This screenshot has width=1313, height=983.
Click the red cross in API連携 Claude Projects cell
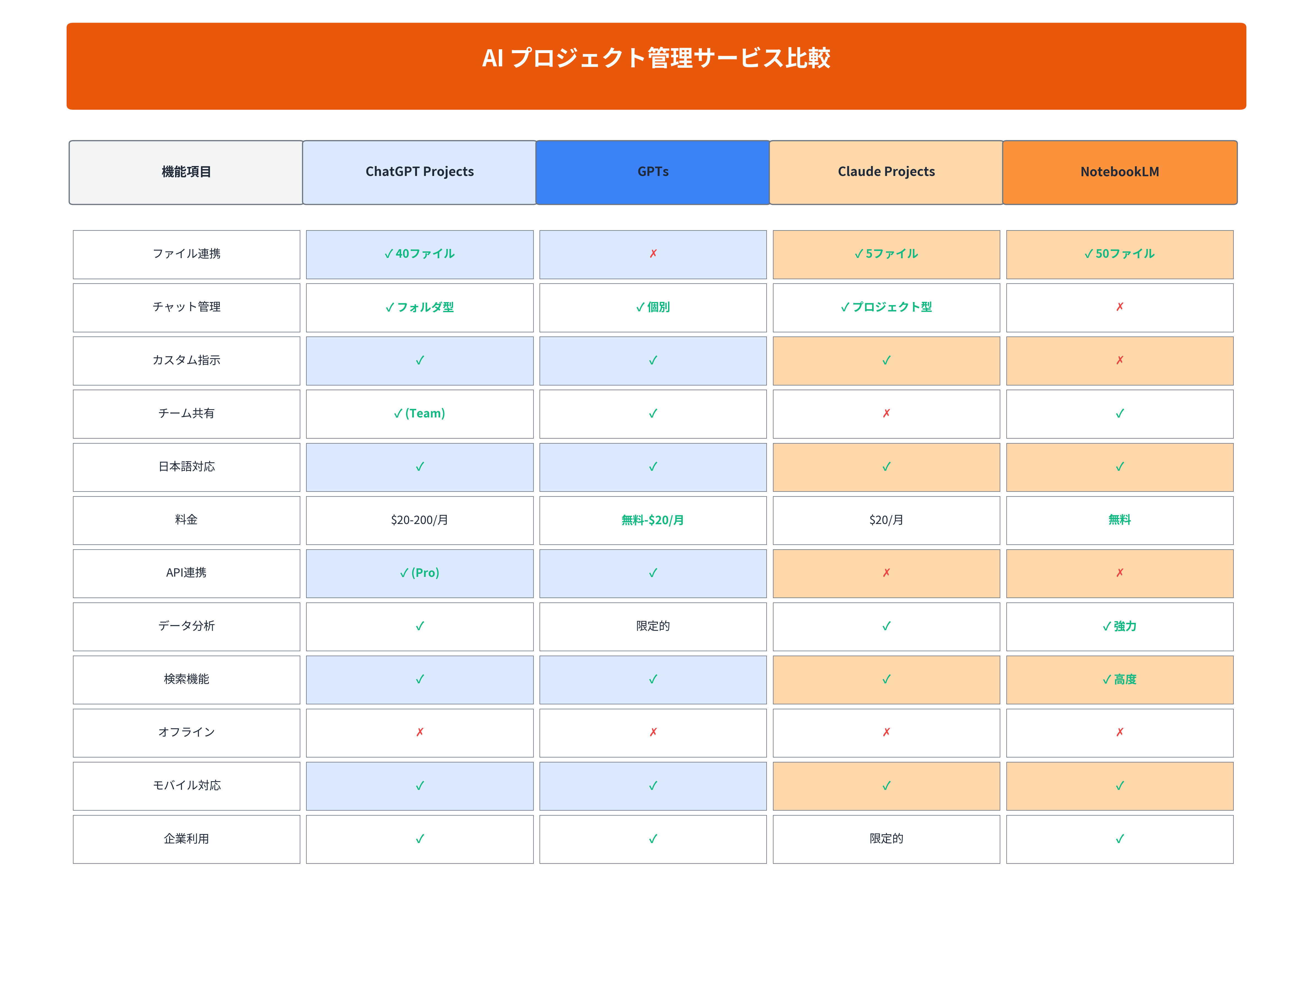(x=886, y=573)
